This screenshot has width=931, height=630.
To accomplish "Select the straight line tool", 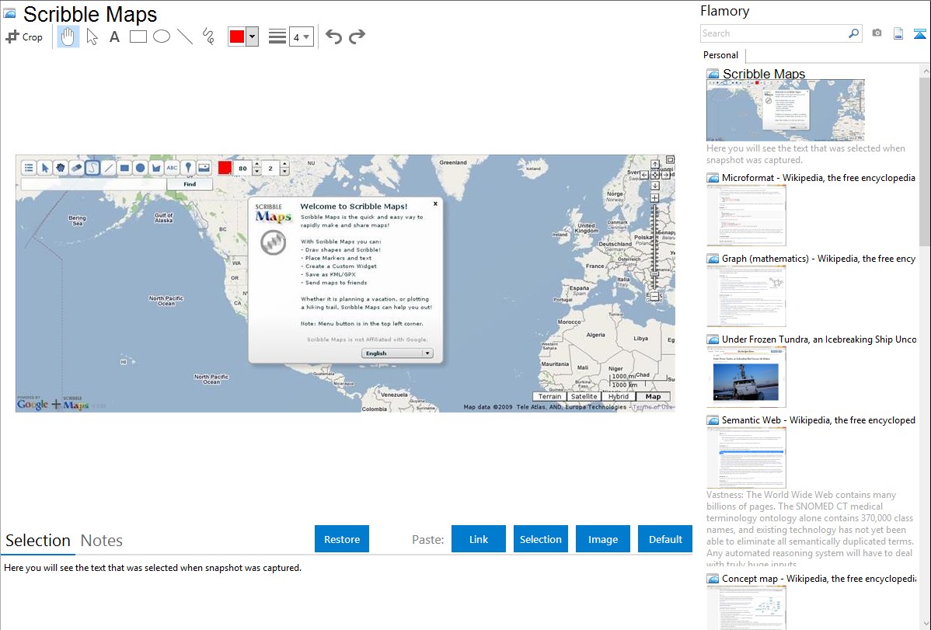I will [185, 37].
